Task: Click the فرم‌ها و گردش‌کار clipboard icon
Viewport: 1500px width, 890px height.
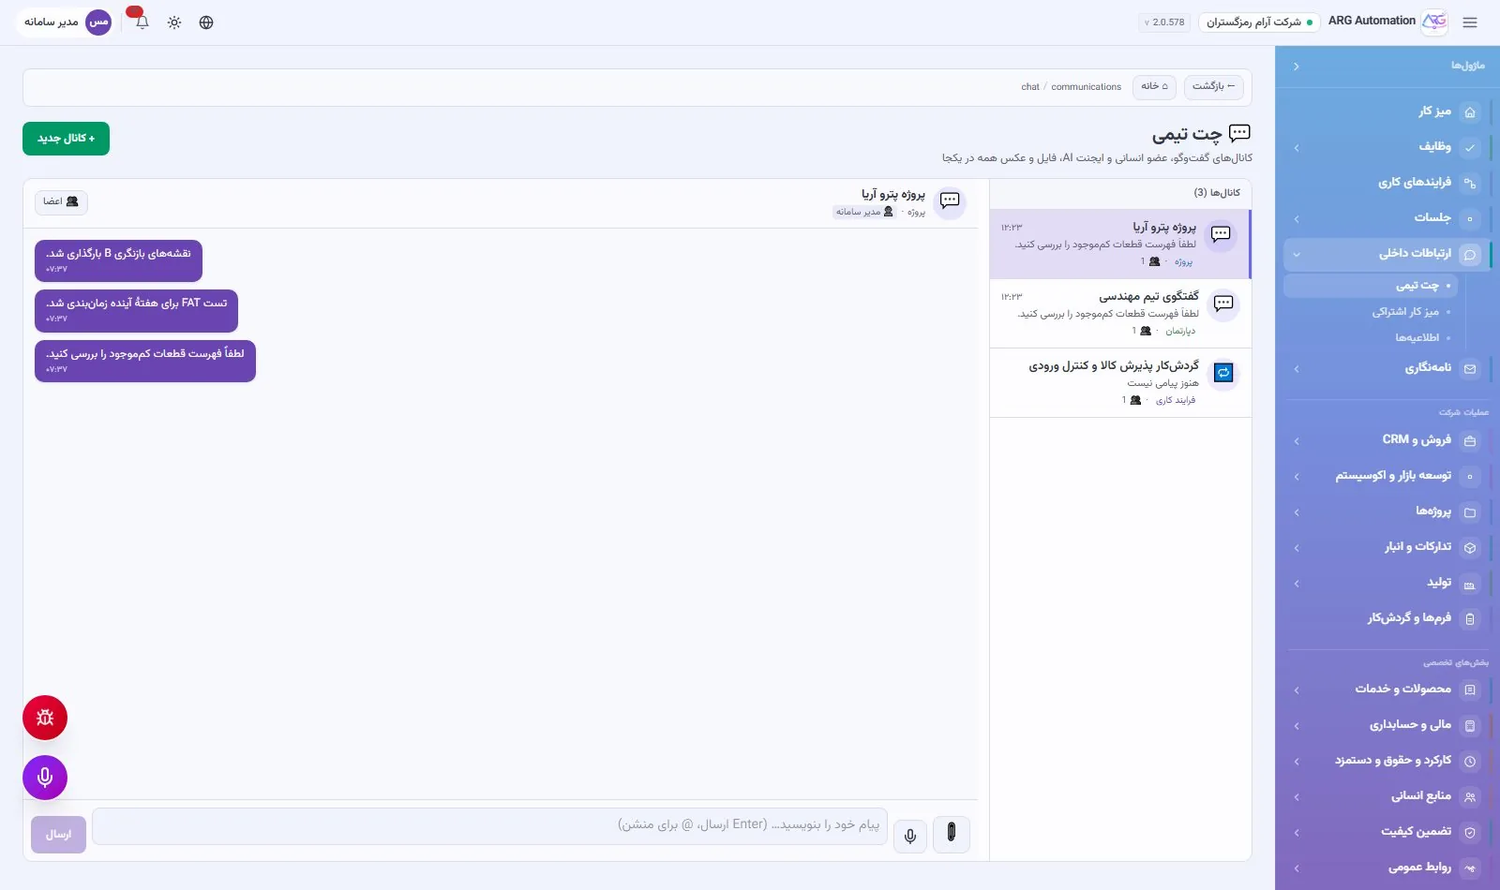Action: (1470, 619)
